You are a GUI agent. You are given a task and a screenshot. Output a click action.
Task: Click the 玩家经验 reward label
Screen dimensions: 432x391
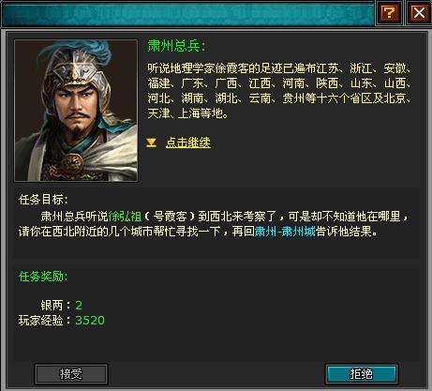(40, 321)
